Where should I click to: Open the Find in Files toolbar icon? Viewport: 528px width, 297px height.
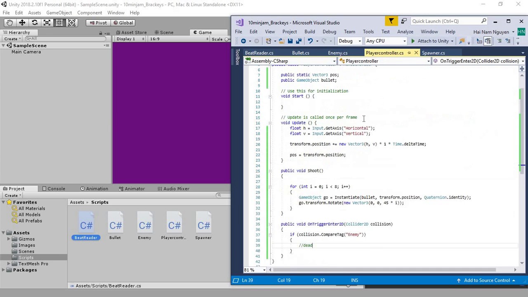coord(462,41)
